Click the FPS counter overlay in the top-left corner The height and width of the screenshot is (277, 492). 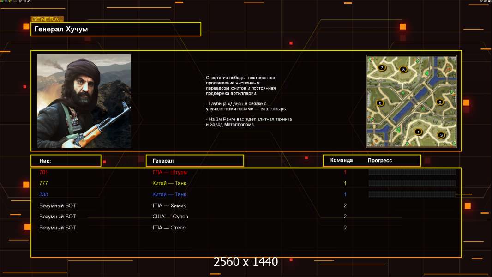pyautogui.click(x=16, y=1)
